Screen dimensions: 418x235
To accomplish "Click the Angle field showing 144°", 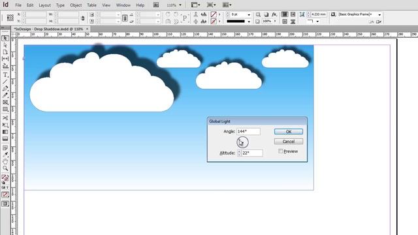I will (x=248, y=131).
